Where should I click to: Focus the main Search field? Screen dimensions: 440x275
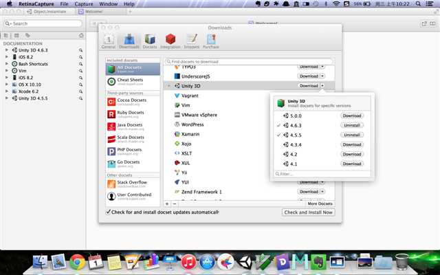[43, 23]
